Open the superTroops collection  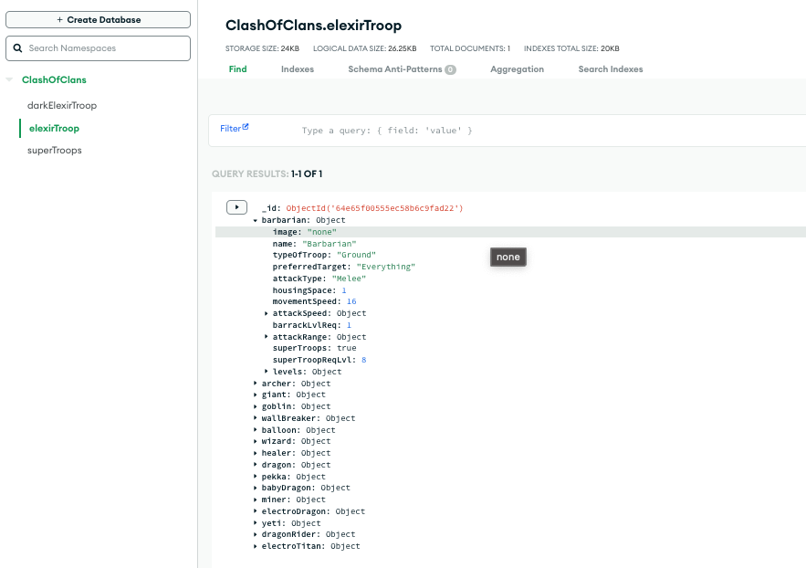tap(55, 150)
